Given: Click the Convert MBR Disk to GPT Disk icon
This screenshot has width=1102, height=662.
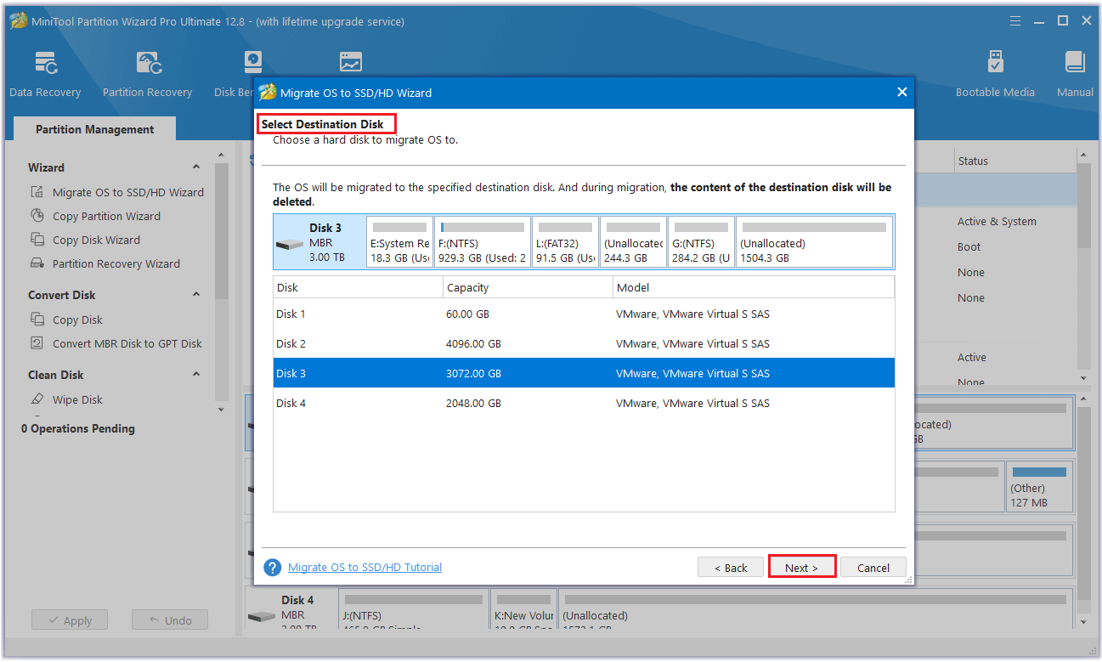Looking at the screenshot, I should coord(37,343).
